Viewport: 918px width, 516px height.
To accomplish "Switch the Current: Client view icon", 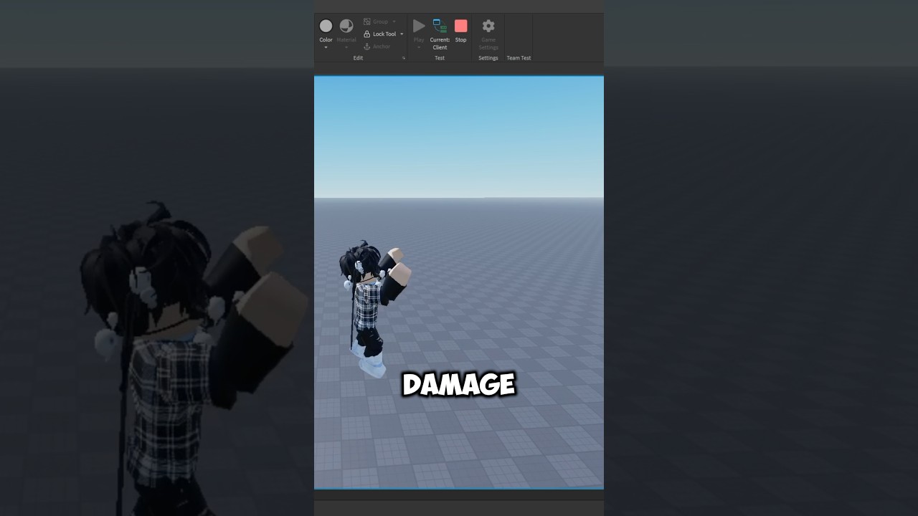I will click(x=440, y=27).
